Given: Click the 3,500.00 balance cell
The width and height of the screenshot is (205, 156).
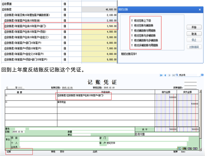Looking at the screenshot, I should click(99, 26).
